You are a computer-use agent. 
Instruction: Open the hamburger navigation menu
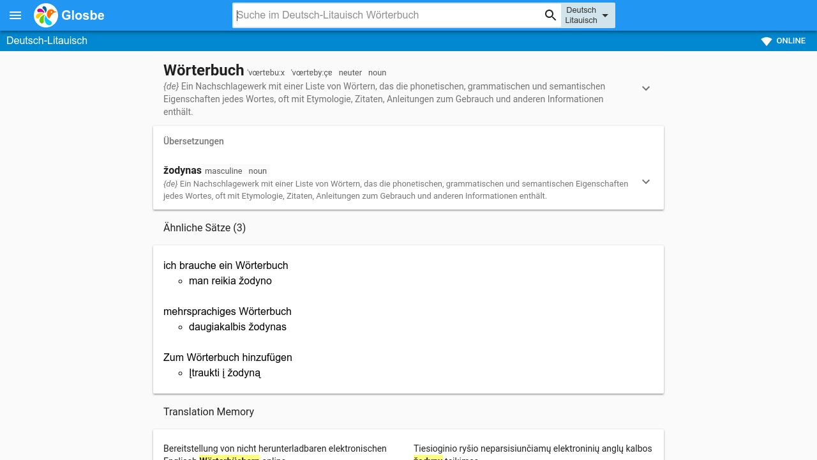(15, 15)
